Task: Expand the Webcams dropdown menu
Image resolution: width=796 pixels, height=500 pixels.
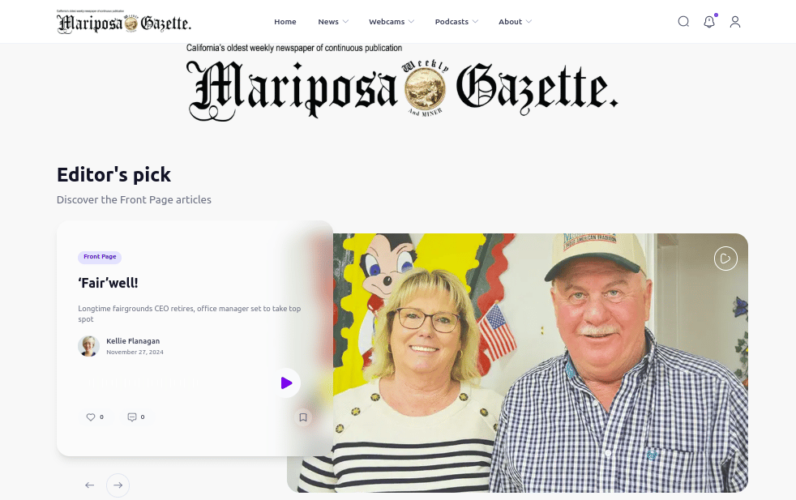Action: pos(392,21)
